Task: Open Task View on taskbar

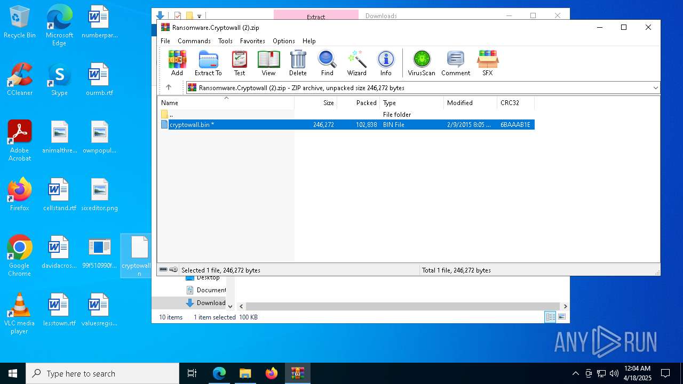Action: click(192, 373)
